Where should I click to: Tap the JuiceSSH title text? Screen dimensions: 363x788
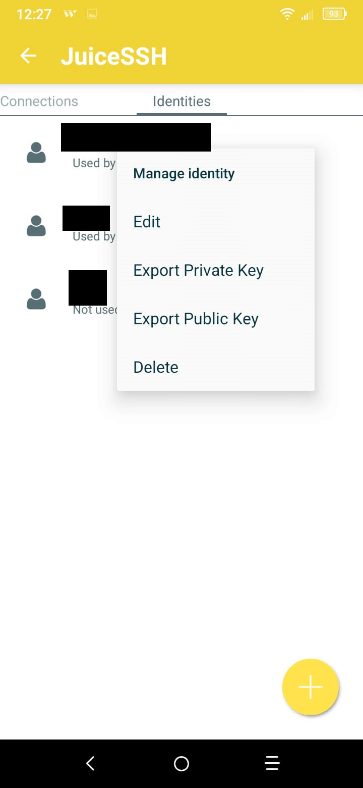114,57
